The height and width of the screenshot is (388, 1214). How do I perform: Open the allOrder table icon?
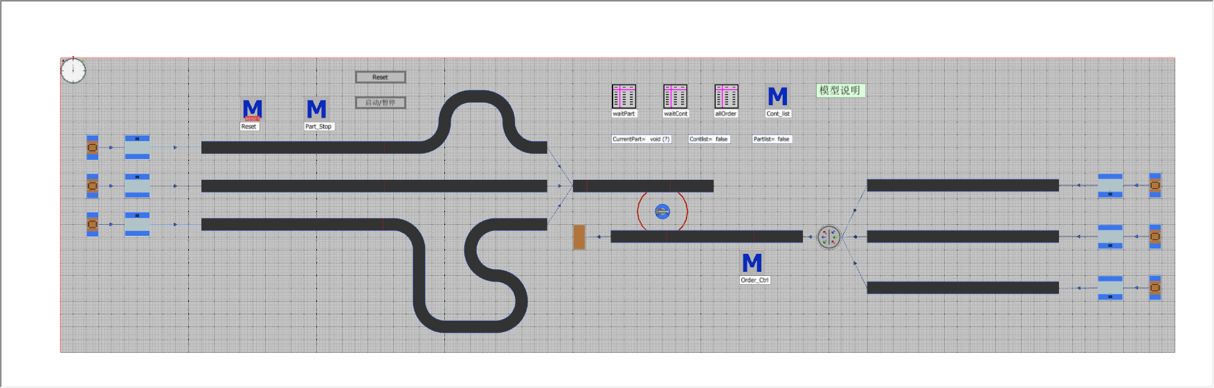[x=727, y=96]
